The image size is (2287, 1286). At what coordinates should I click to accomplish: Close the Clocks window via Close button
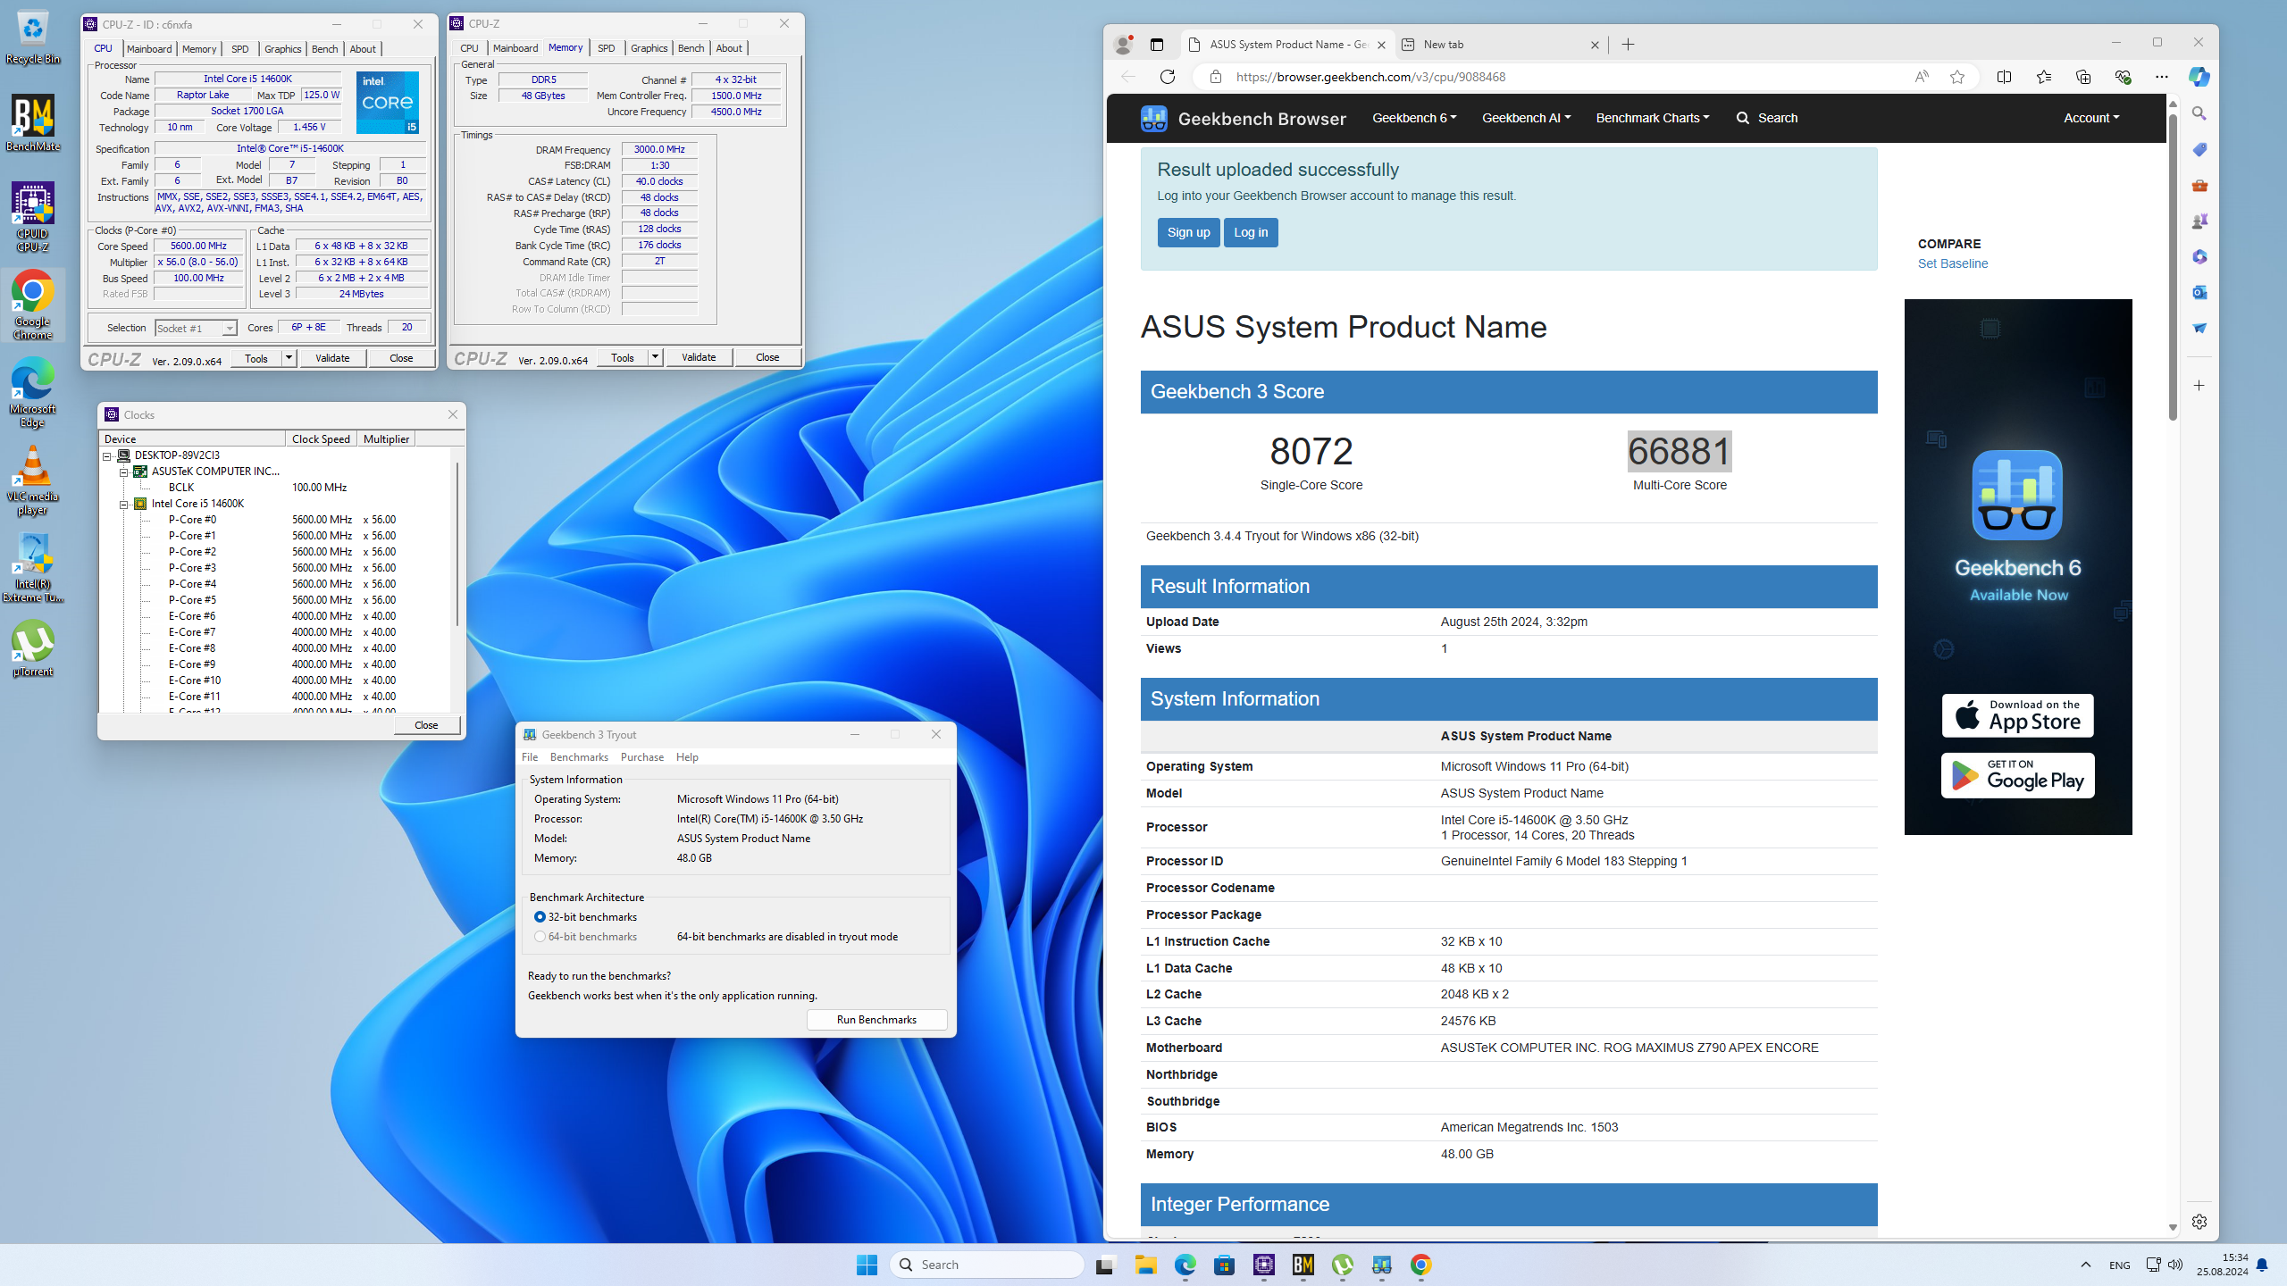click(x=426, y=725)
